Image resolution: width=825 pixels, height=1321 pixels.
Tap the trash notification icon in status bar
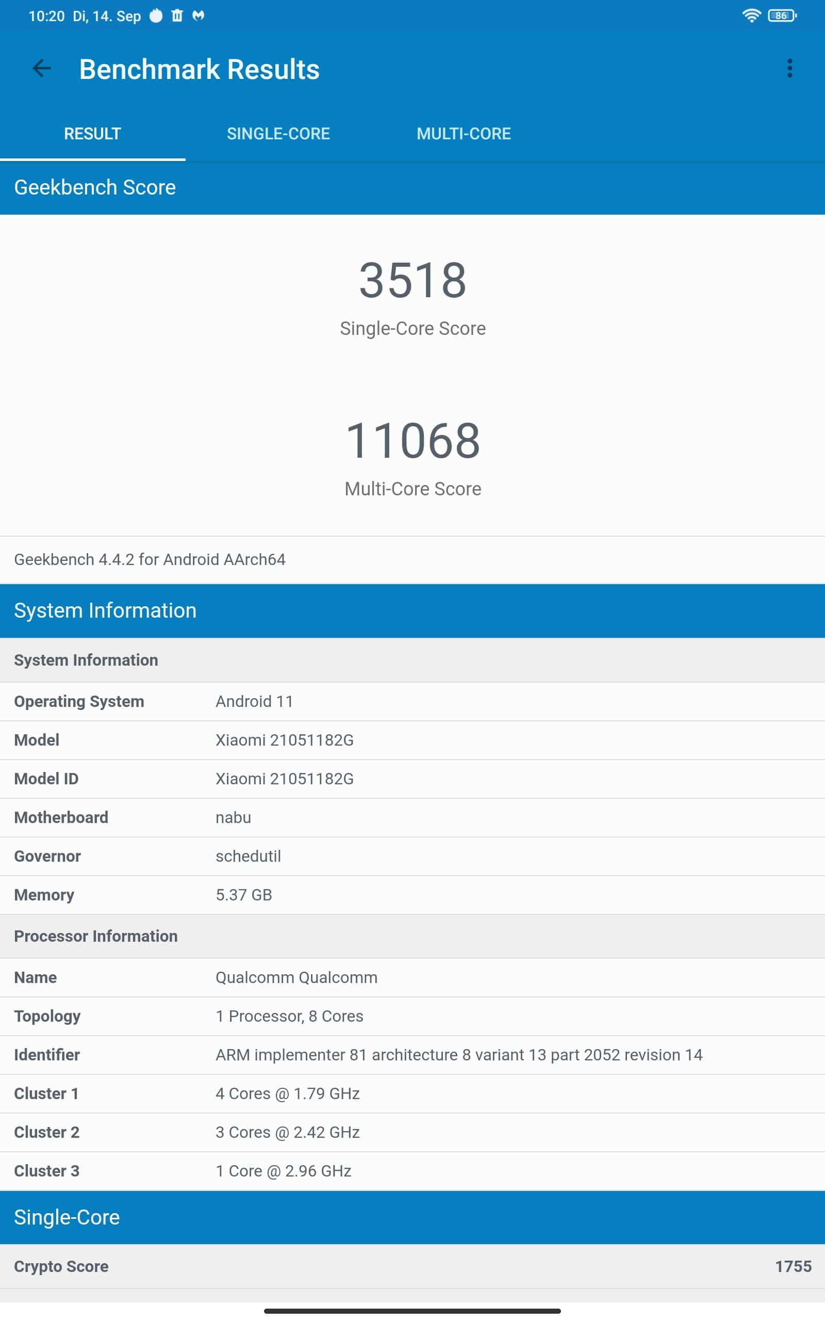tap(177, 16)
